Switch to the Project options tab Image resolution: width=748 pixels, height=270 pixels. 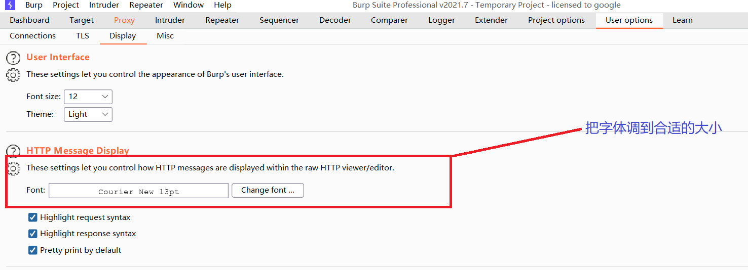[556, 20]
